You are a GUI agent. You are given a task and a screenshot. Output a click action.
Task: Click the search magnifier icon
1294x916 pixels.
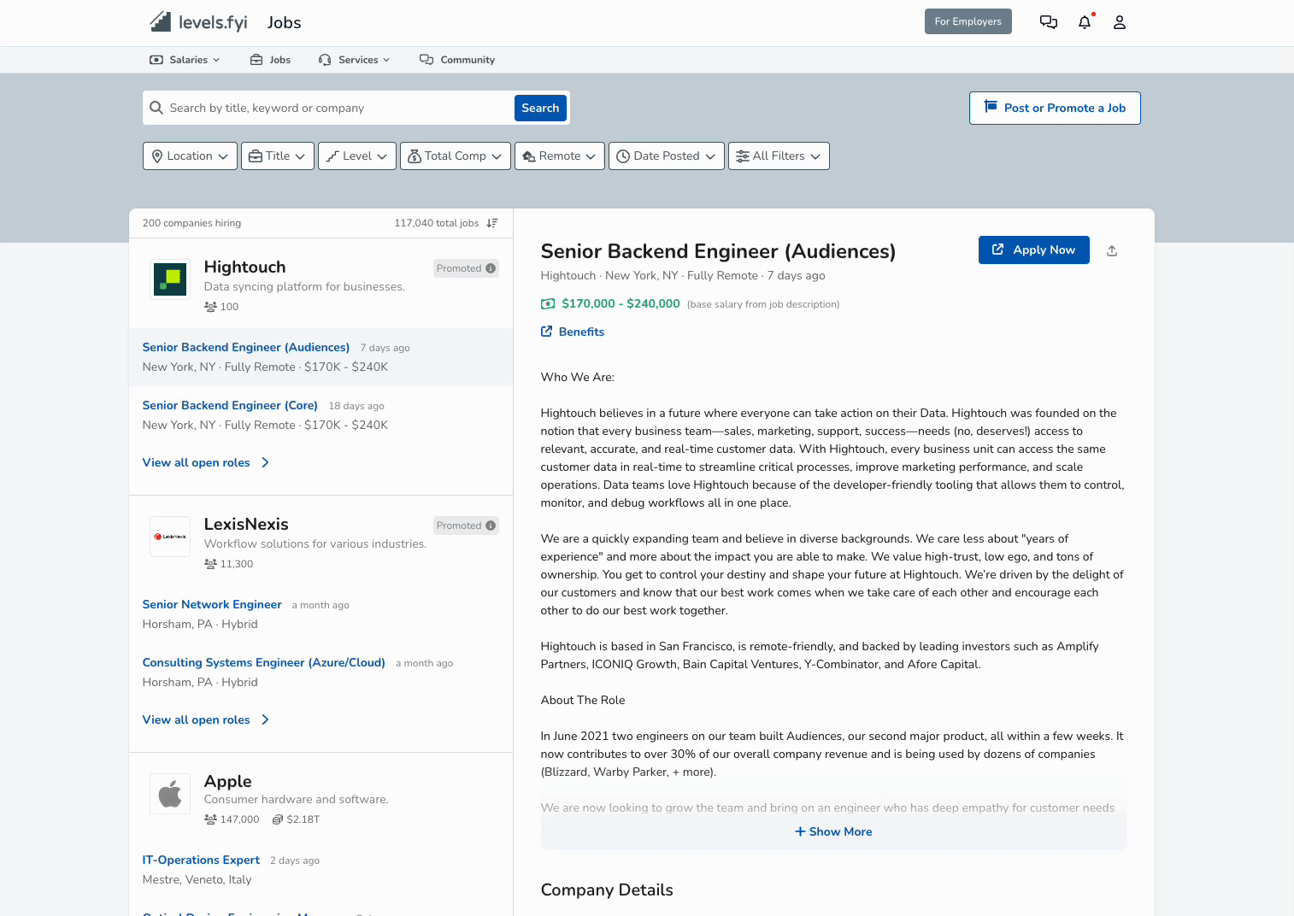click(156, 108)
